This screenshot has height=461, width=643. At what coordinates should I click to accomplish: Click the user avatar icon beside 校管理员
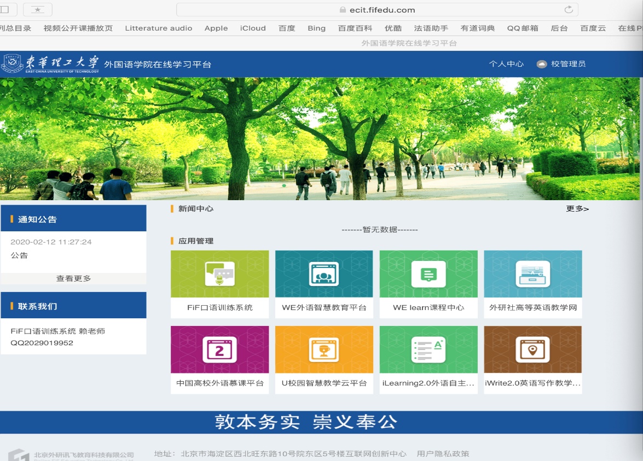pyautogui.click(x=541, y=64)
